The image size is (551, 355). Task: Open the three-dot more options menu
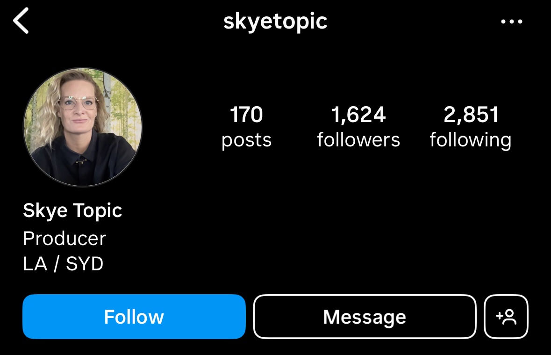coord(512,22)
